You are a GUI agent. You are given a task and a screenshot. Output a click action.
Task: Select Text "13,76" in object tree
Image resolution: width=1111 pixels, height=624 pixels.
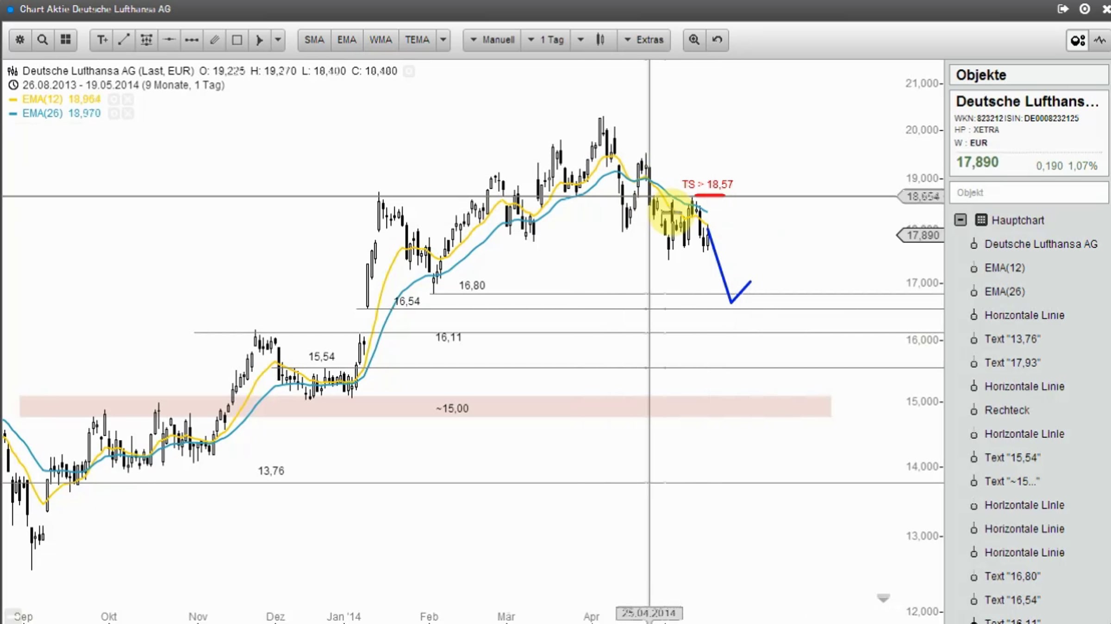1012,339
